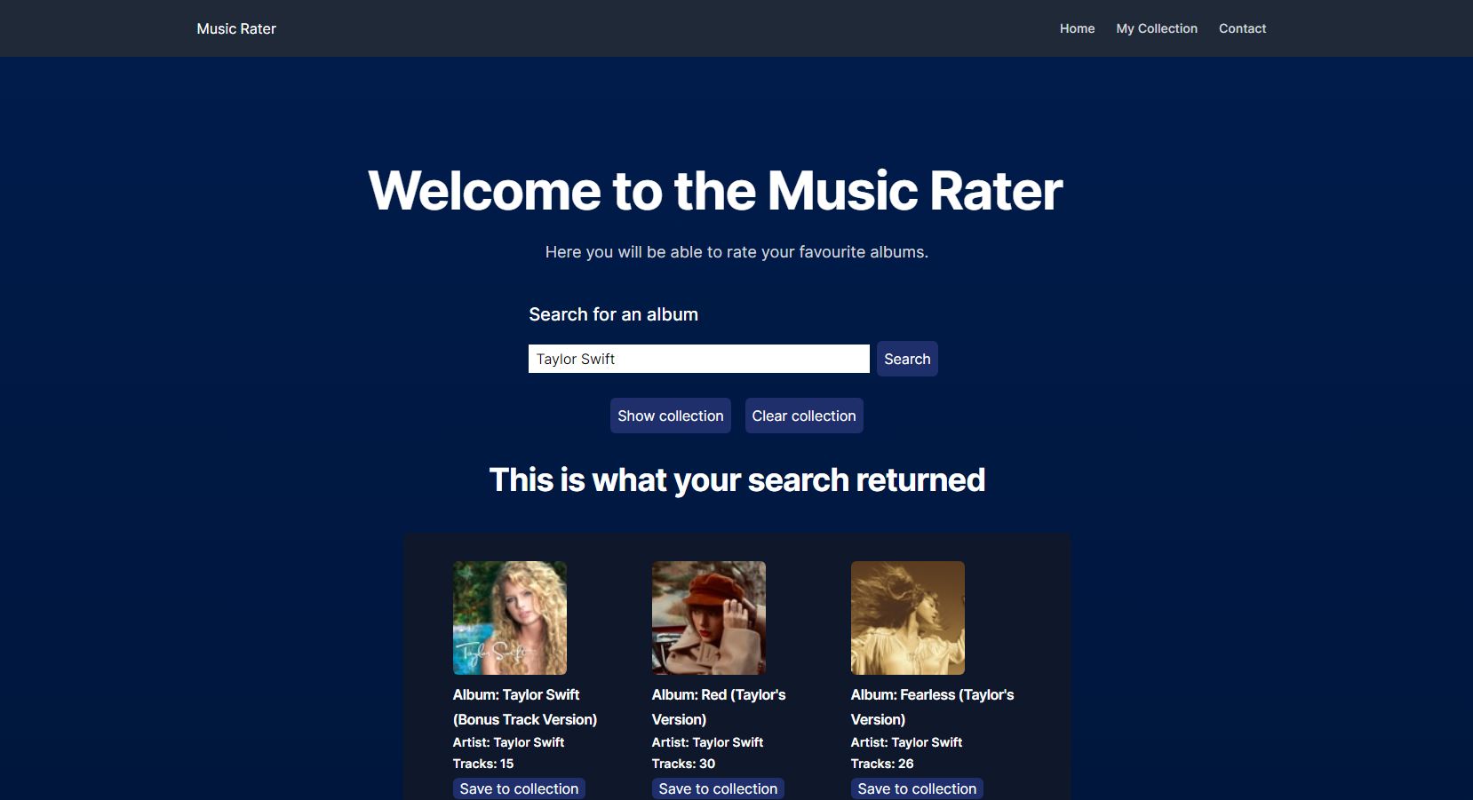Viewport: 1473px width, 800px height.
Task: Click 'This is what your search returned' heading
Action: [x=736, y=479]
